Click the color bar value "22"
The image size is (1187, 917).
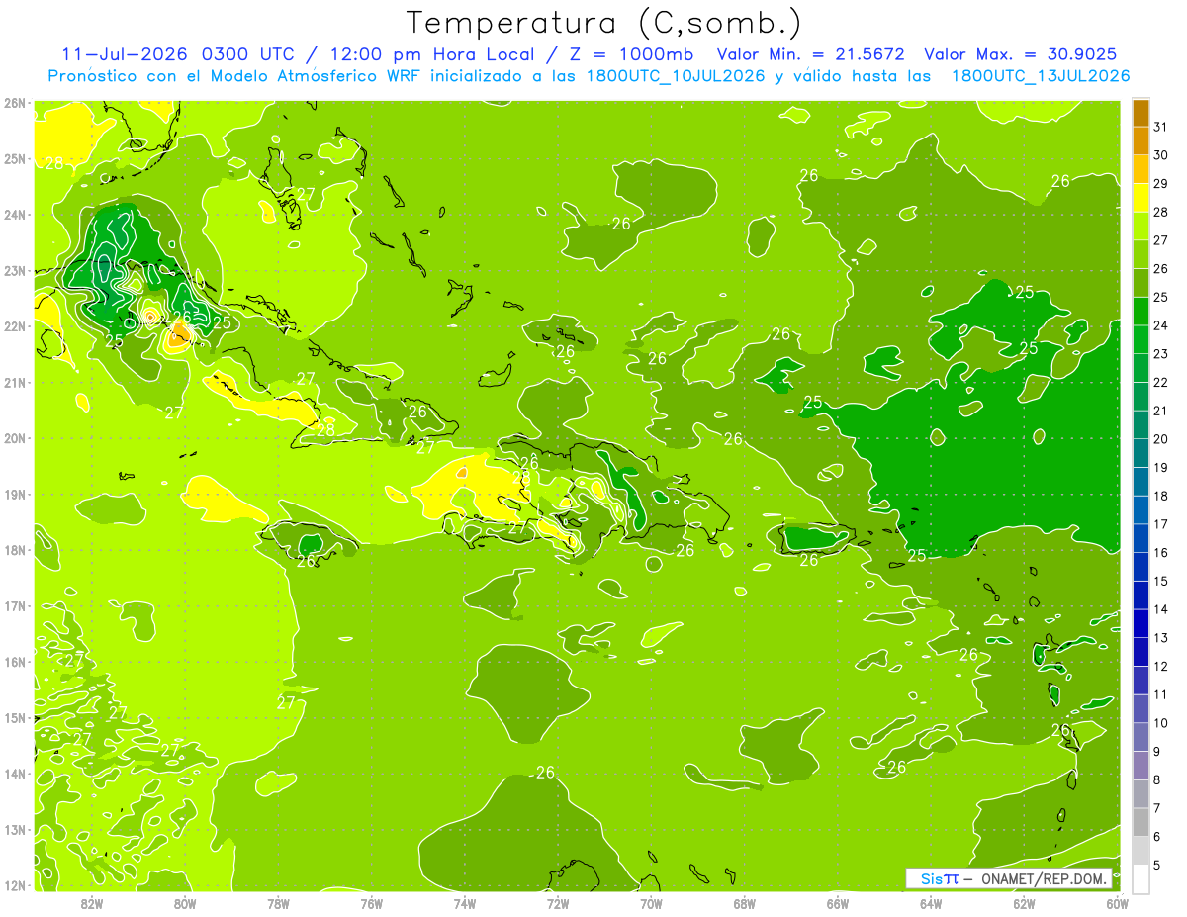(1160, 383)
